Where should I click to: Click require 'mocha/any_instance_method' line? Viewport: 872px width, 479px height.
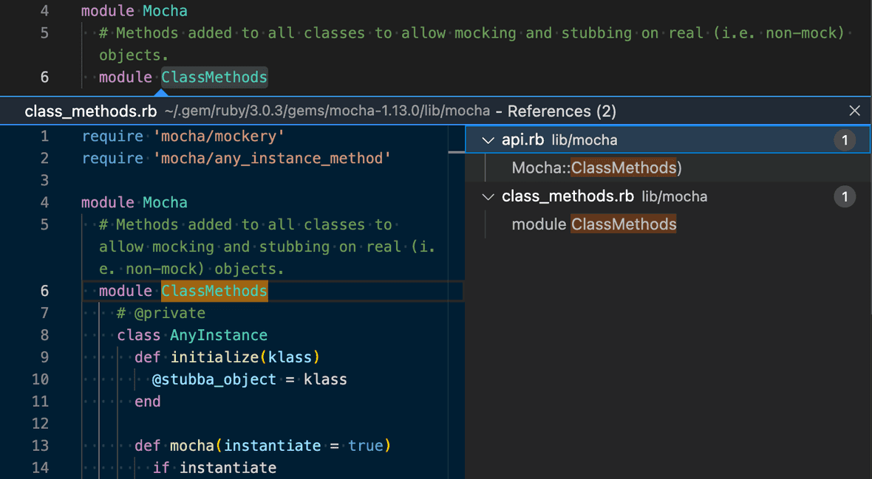tap(236, 159)
